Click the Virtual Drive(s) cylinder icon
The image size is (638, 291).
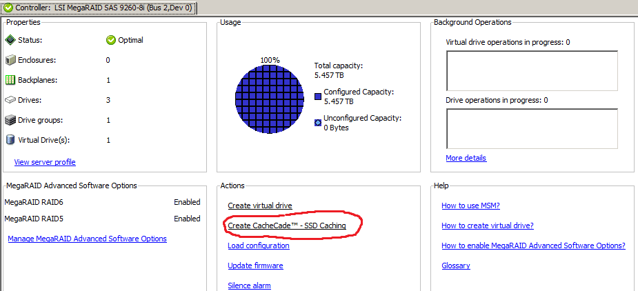click(x=10, y=140)
